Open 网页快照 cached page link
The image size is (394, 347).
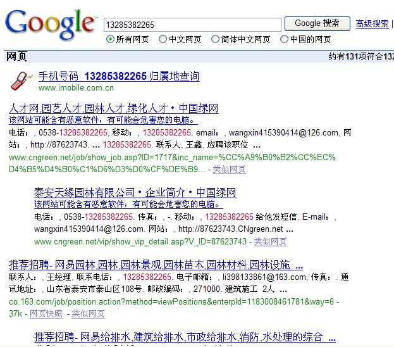[x=46, y=313]
